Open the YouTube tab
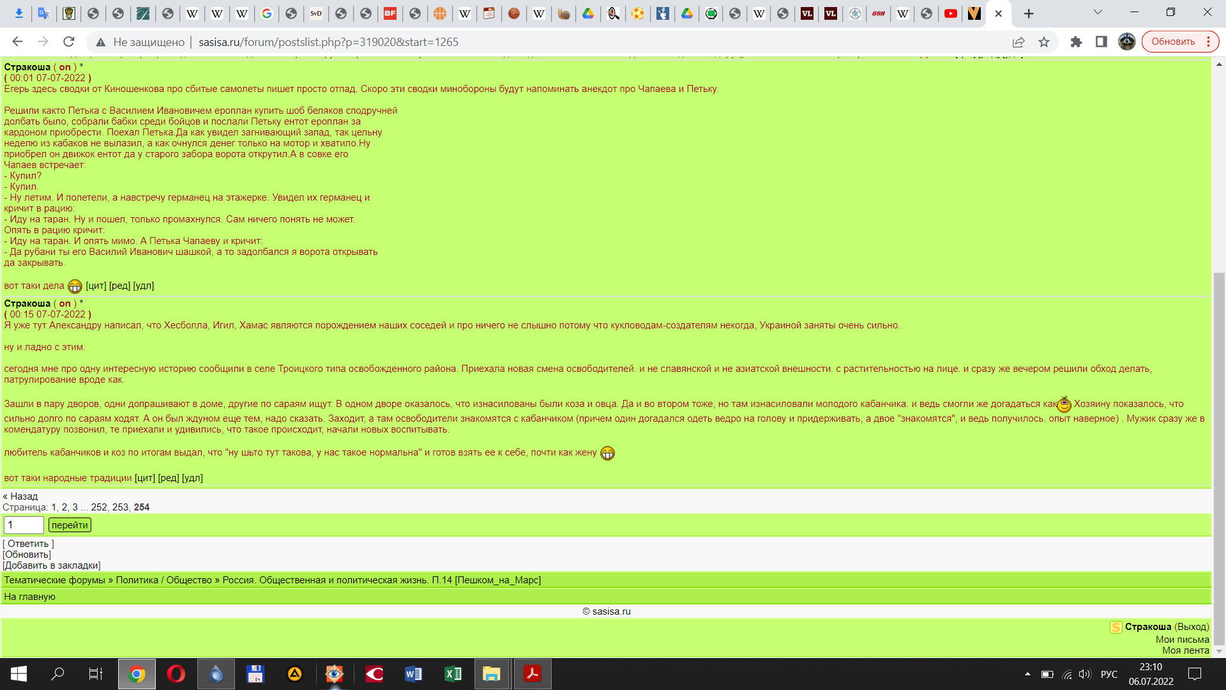Screen dimensions: 1226x690 pyautogui.click(x=950, y=13)
